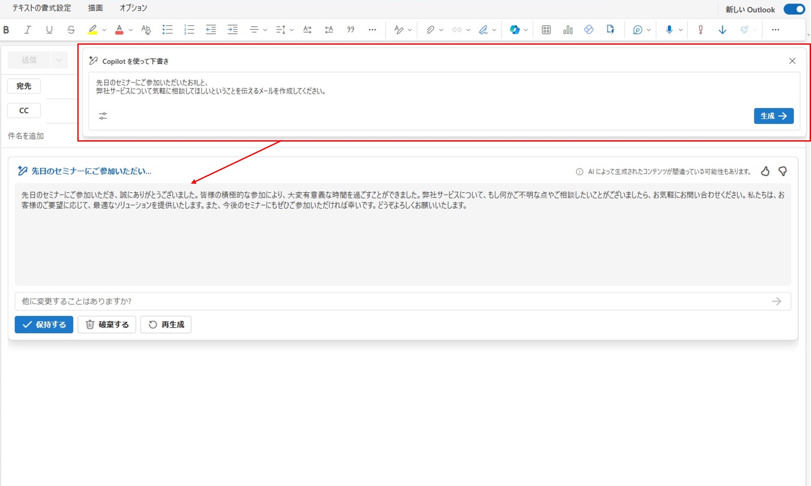811x486 pixels.
Task: Toggle strikethrough formatting
Action: click(71, 30)
